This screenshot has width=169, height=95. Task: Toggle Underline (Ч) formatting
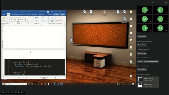[x=15, y=19]
